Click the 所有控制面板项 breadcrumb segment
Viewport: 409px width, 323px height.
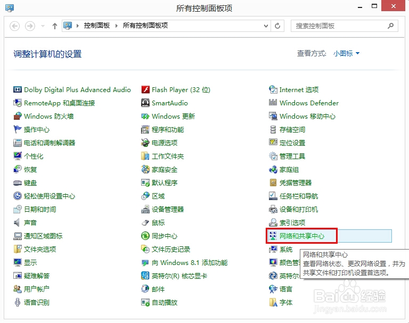click(145, 26)
